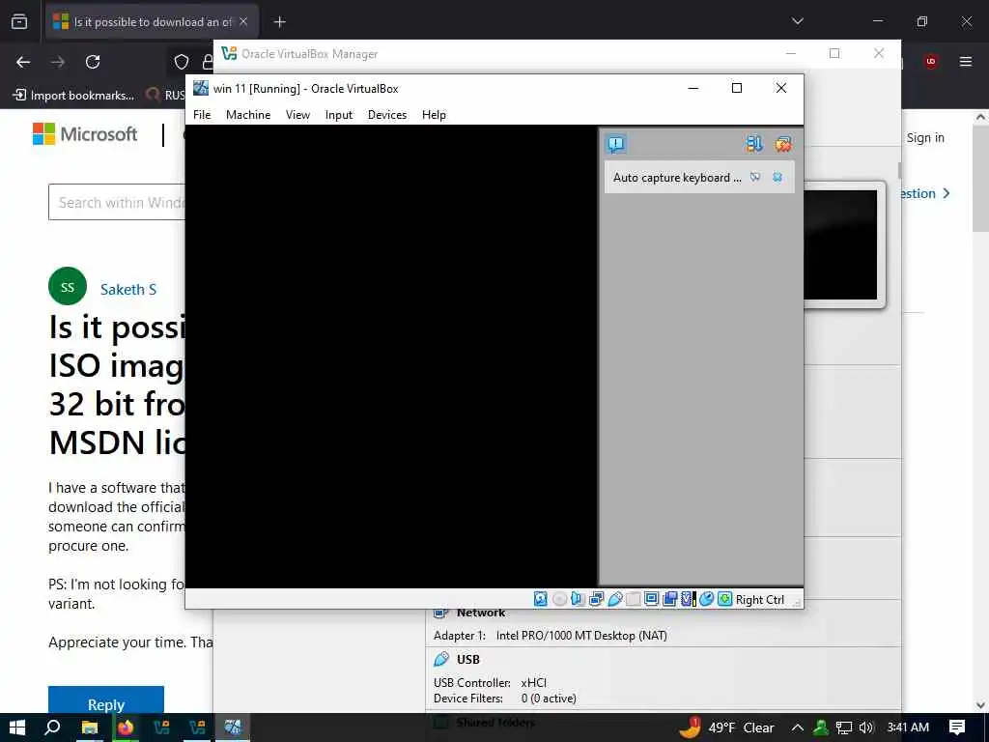Open Windows taskbar search
Viewport: 989px width, 742px height.
(x=52, y=728)
